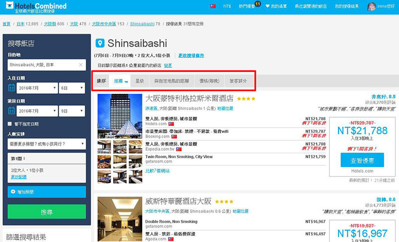Click the HotelsCombined logo

[x=36, y=7]
